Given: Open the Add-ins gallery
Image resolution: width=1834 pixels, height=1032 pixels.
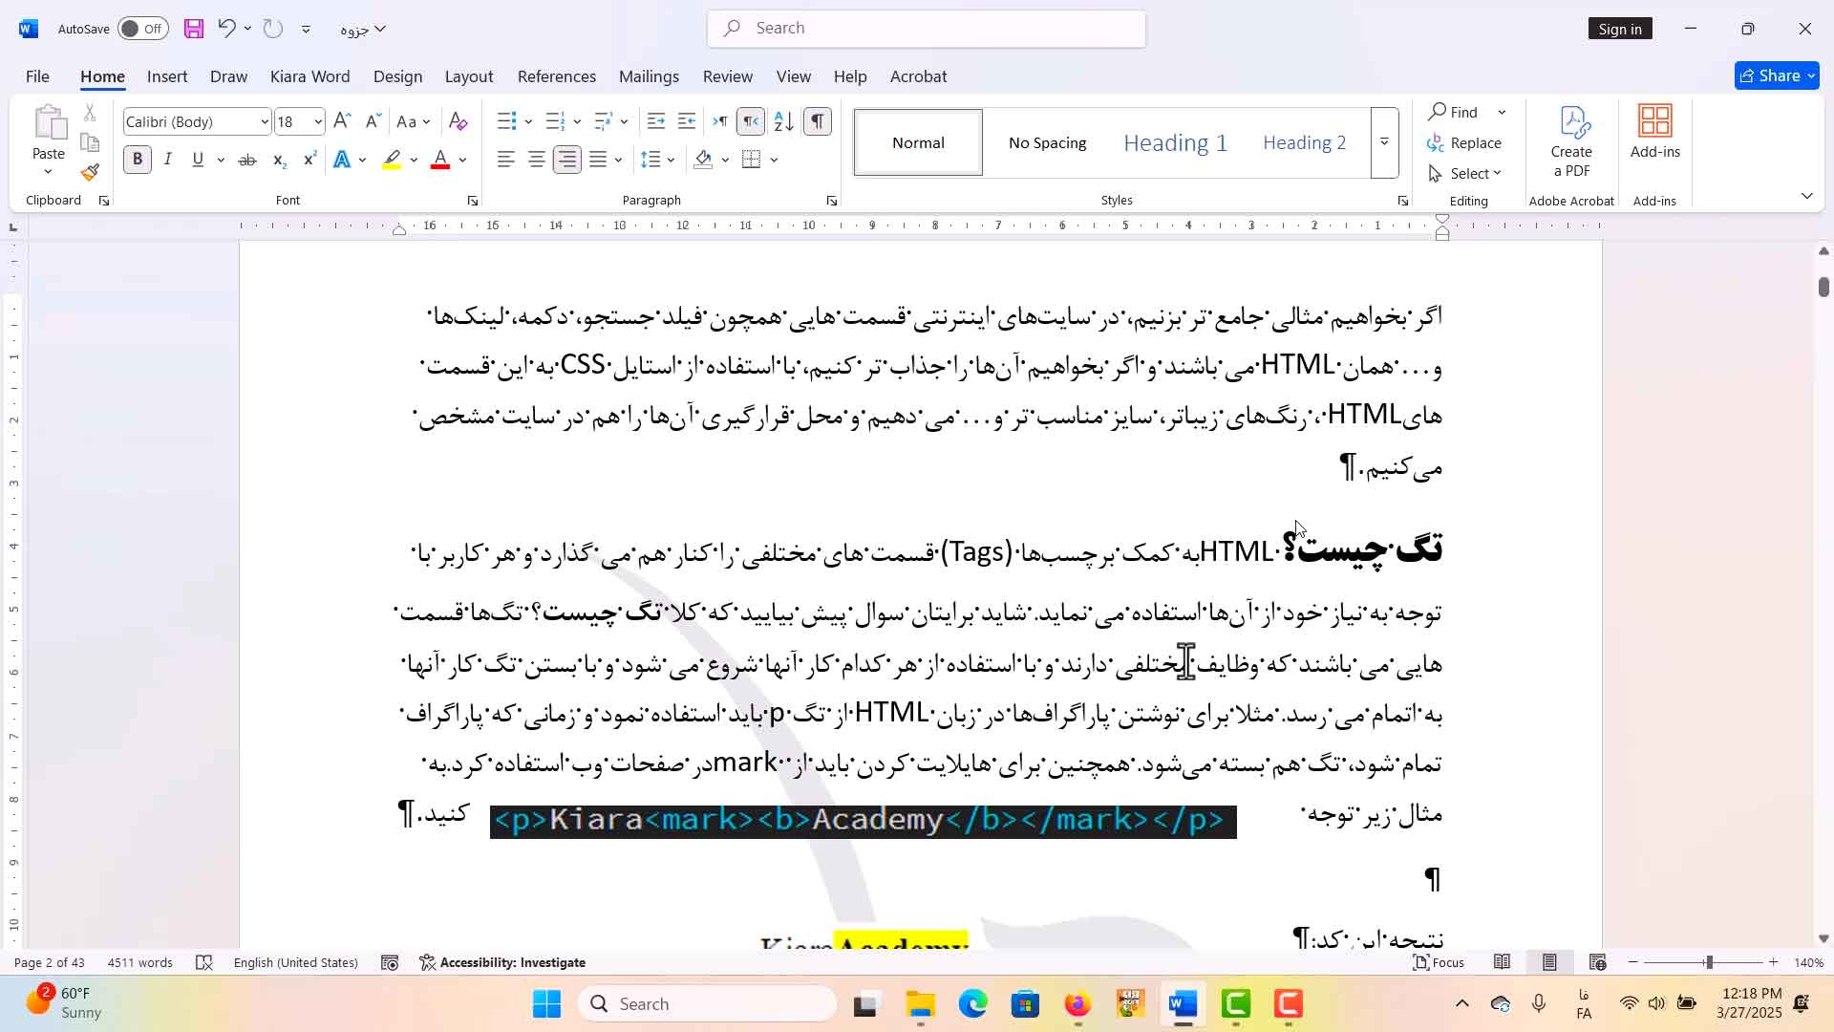Looking at the screenshot, I should (x=1654, y=132).
